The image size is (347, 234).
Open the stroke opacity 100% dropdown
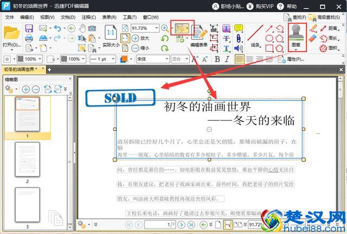coord(83,59)
